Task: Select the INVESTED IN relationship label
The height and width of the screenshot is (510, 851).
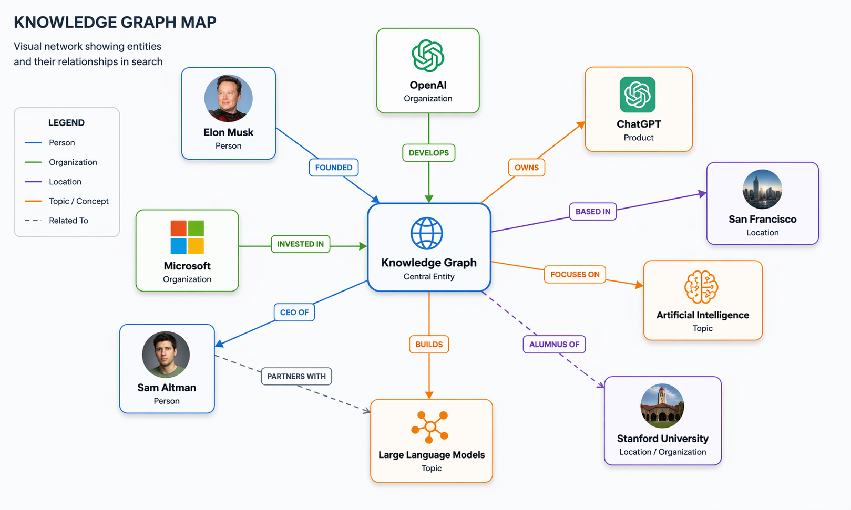Action: pos(300,244)
